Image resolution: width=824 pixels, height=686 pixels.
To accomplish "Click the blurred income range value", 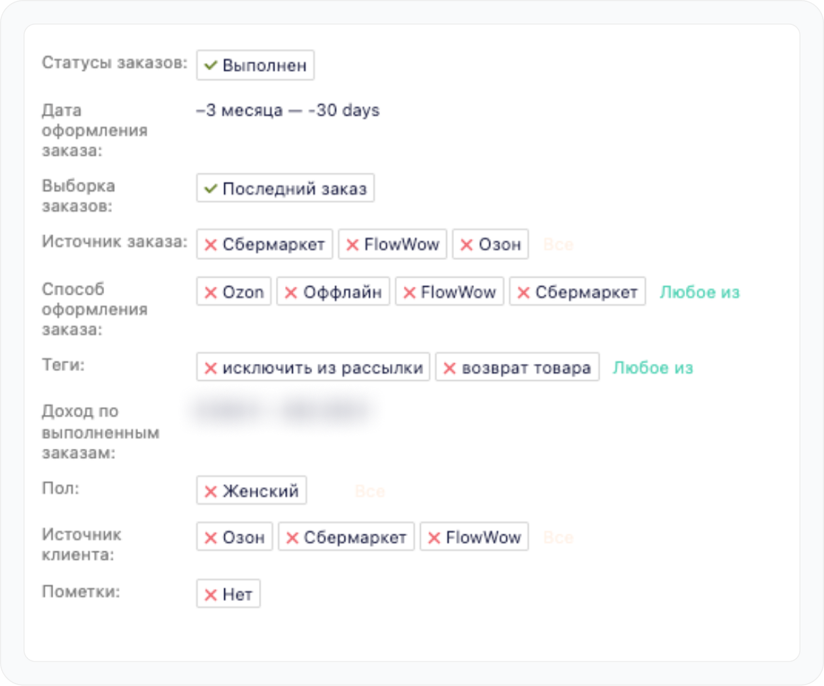I will pos(281,411).
